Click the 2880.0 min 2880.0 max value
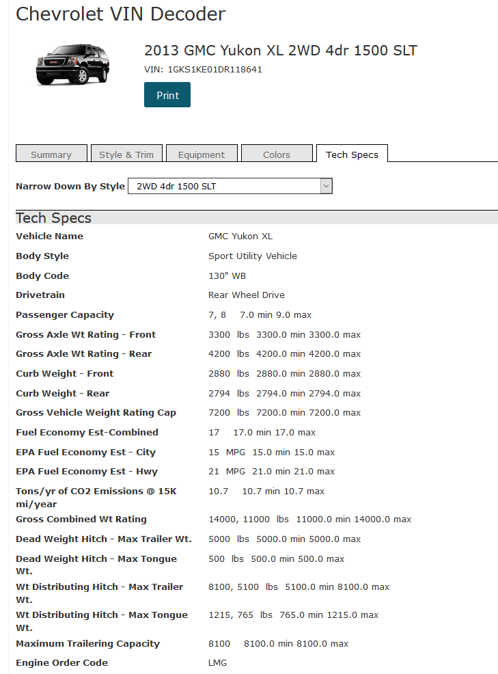 click(x=309, y=373)
